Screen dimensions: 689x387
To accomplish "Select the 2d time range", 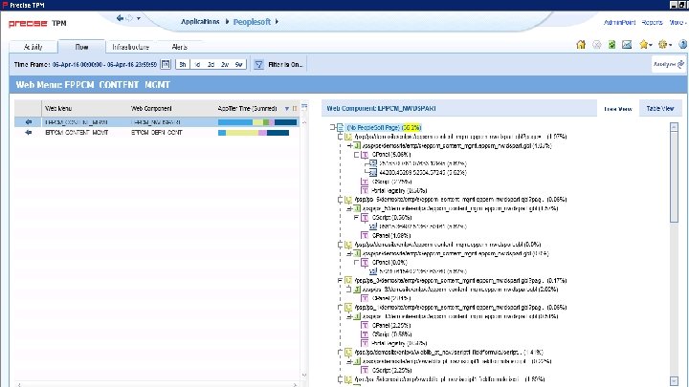I will click(x=211, y=65).
